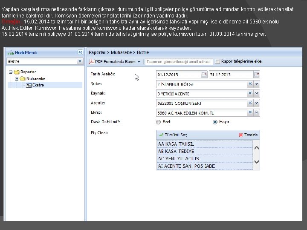This screenshot has width=307, height=230.
Task: Click the Acente field COŞKUN SERT
Action: pos(202,103)
